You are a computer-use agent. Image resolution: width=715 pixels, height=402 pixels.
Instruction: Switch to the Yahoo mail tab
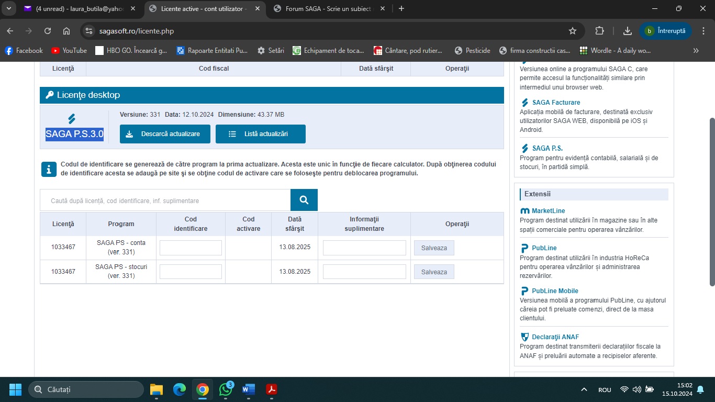pos(80,9)
